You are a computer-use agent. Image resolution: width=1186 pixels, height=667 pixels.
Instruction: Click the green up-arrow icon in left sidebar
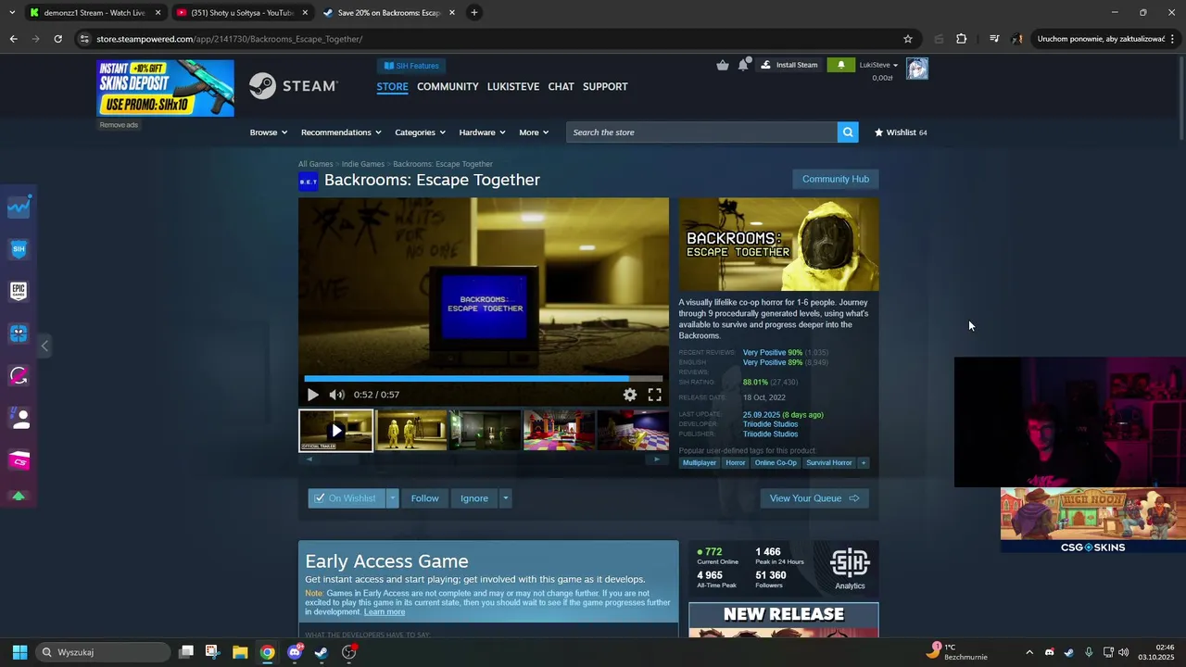19,497
